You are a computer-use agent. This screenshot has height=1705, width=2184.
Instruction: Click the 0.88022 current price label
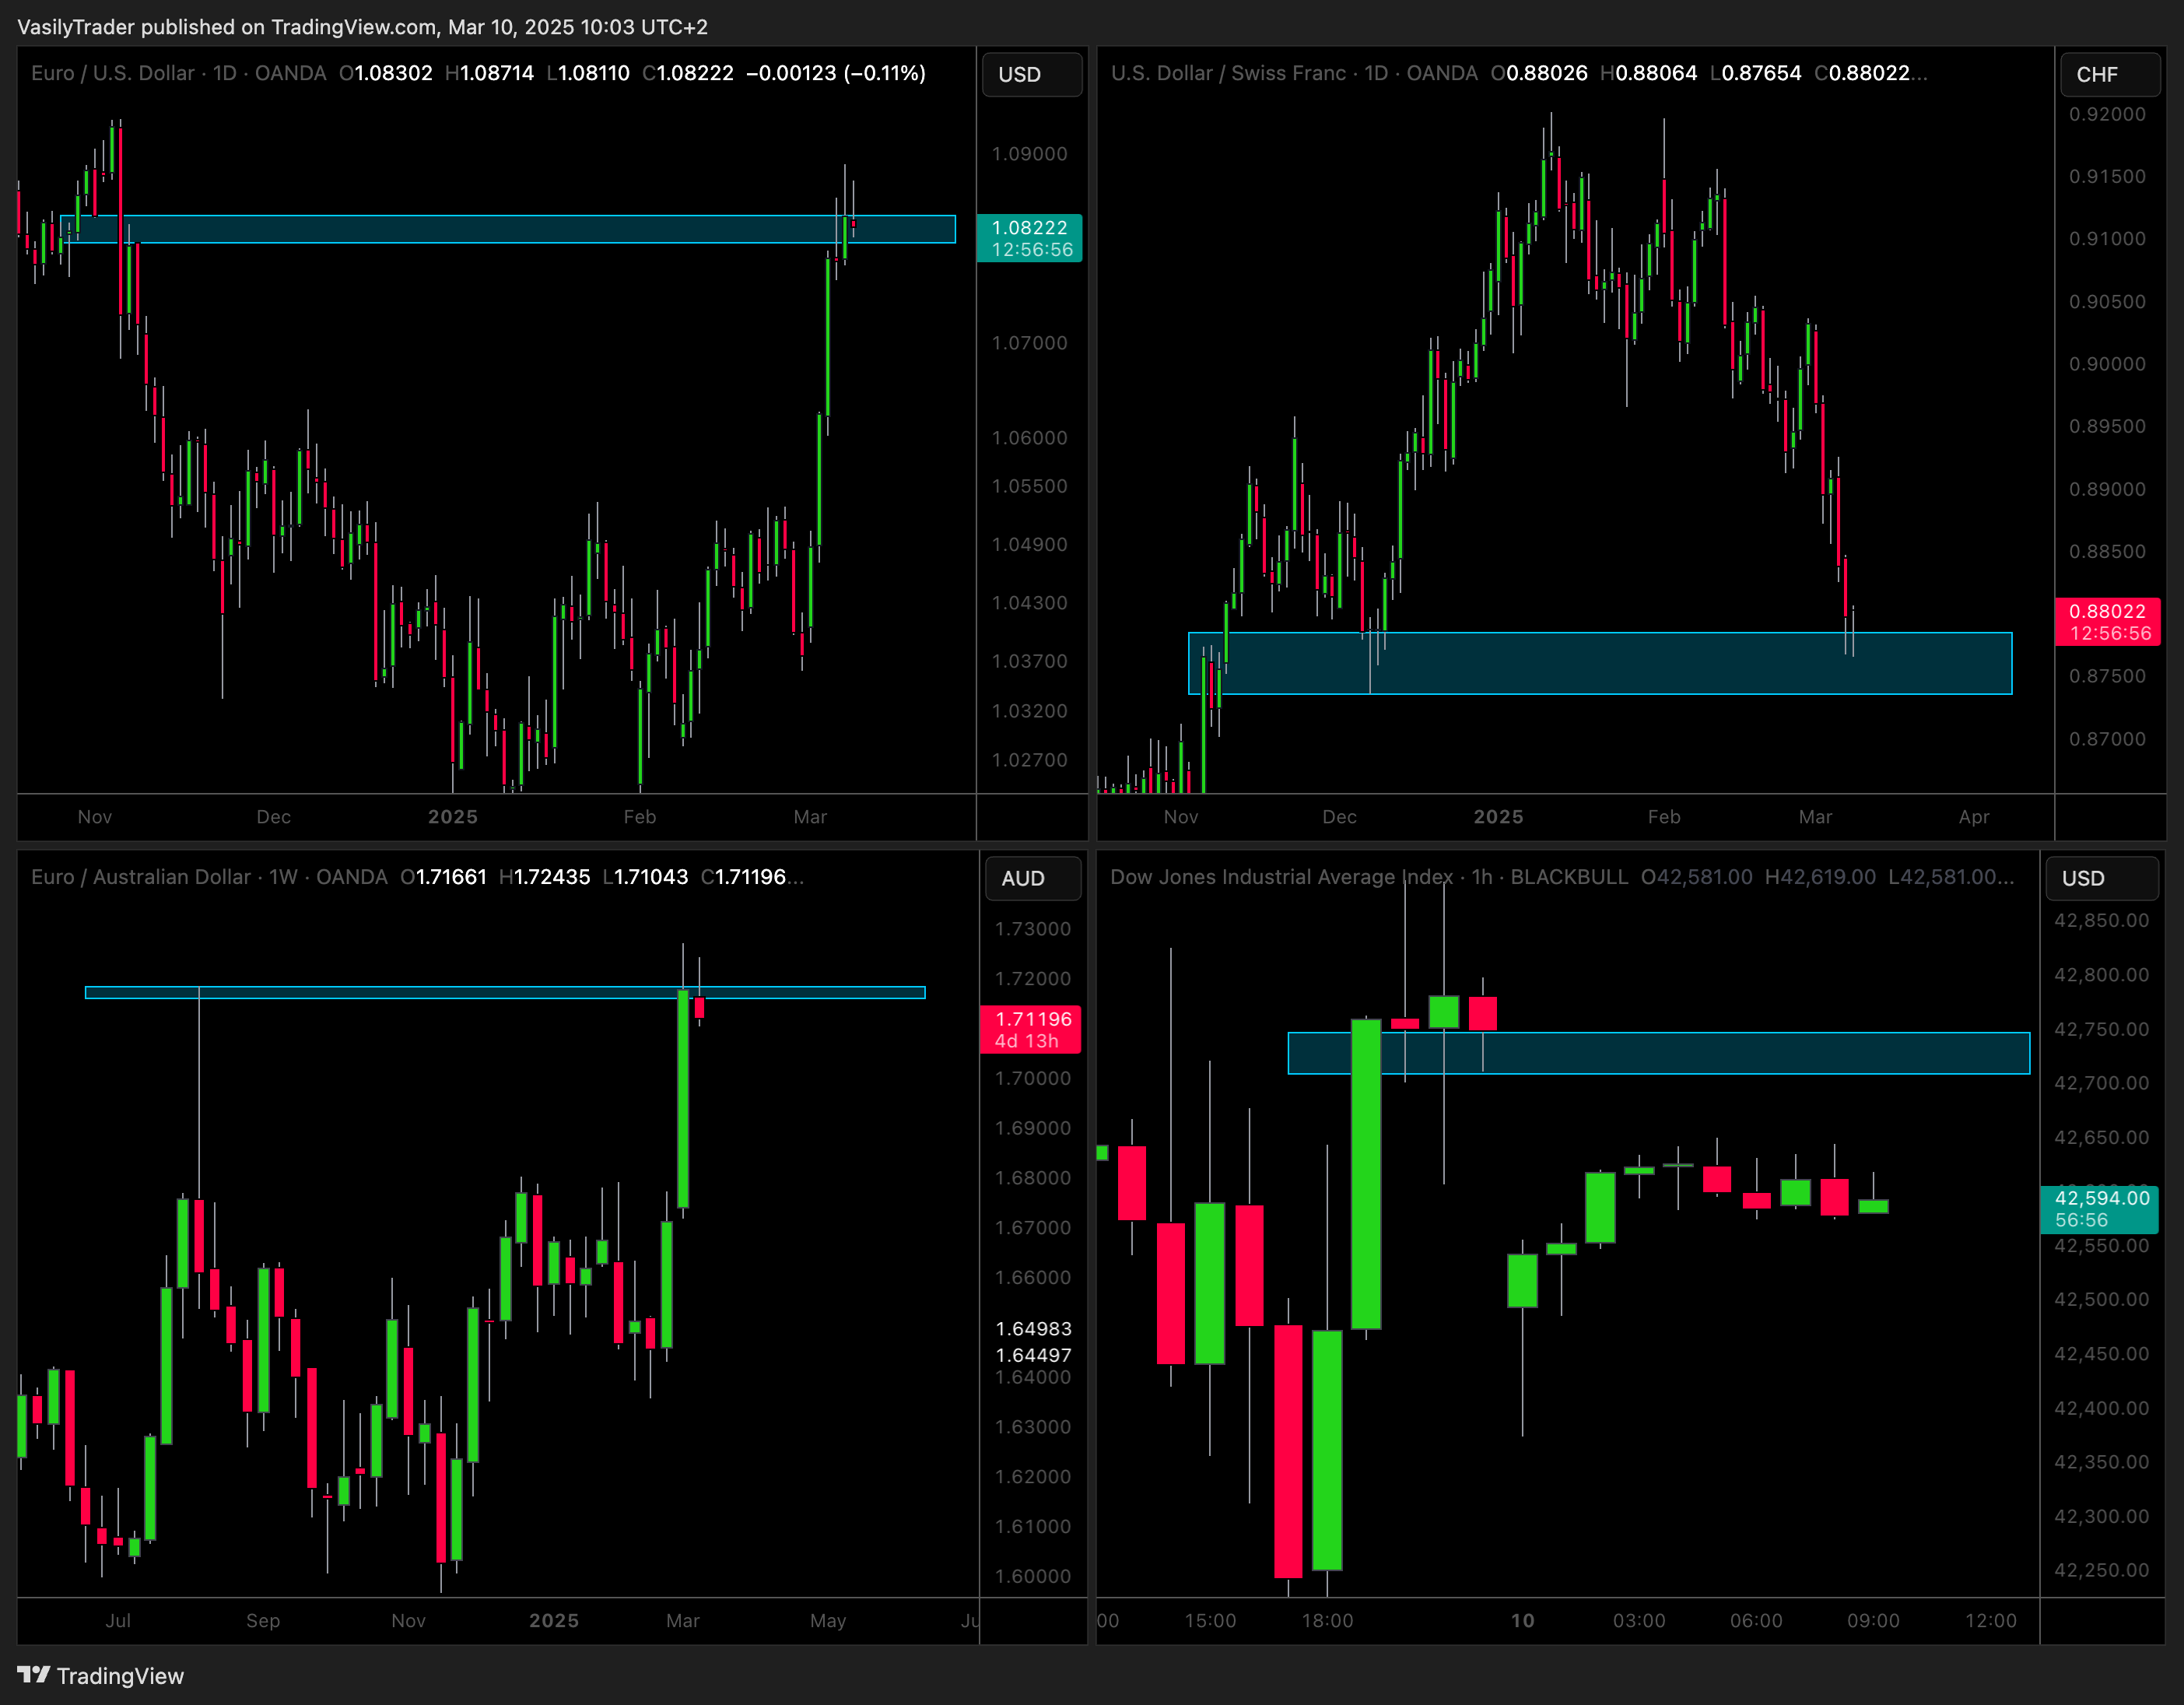point(2107,622)
